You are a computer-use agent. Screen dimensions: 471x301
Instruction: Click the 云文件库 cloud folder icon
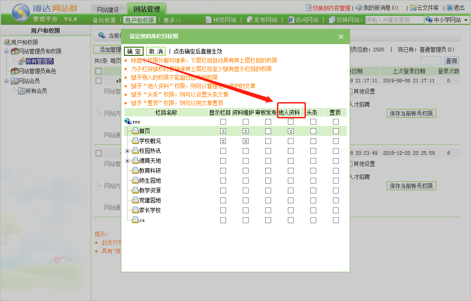pos(413,8)
